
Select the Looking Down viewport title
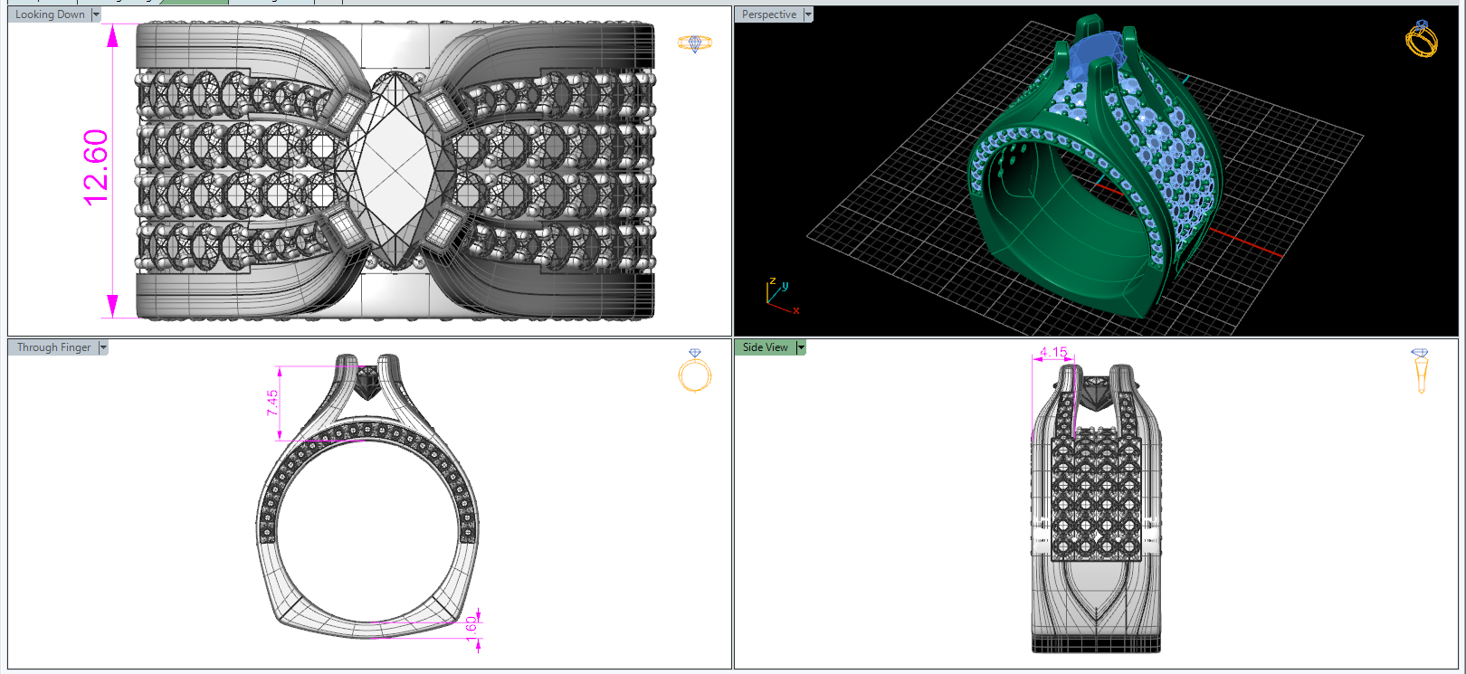click(x=50, y=14)
